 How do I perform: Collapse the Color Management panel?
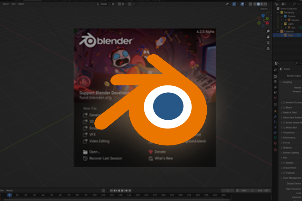coord(281,178)
